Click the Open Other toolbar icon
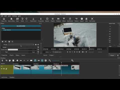This screenshot has width=120, height=90. (11, 20)
